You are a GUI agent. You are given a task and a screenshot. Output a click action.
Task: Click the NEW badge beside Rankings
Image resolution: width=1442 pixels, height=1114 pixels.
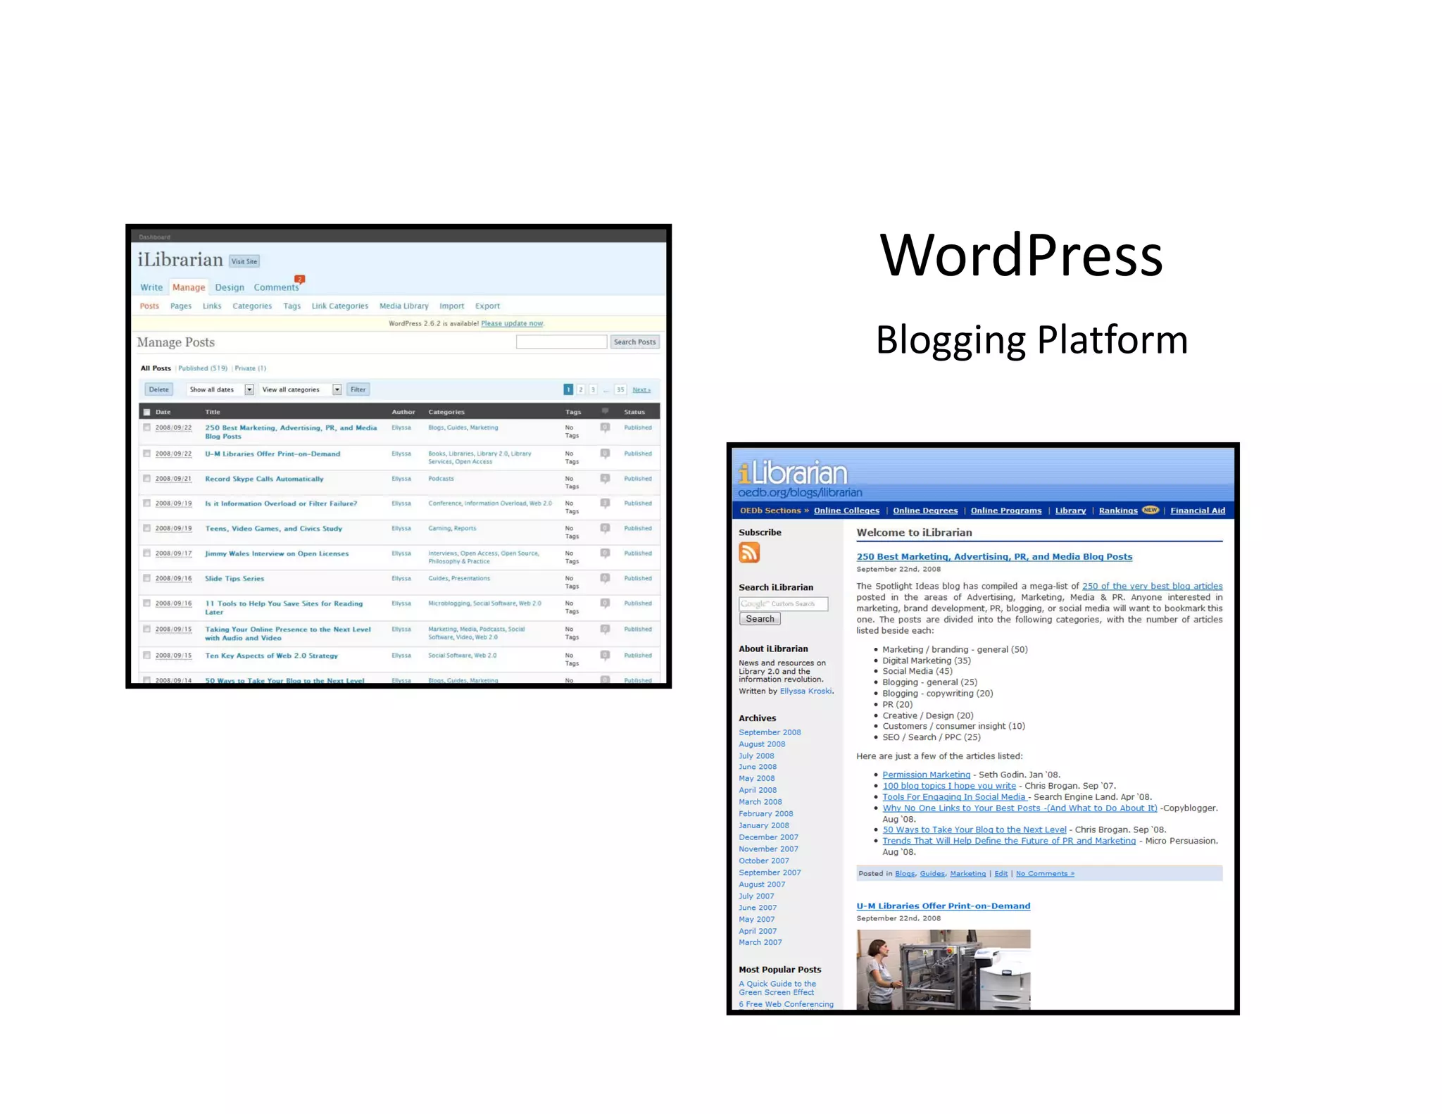click(1151, 510)
